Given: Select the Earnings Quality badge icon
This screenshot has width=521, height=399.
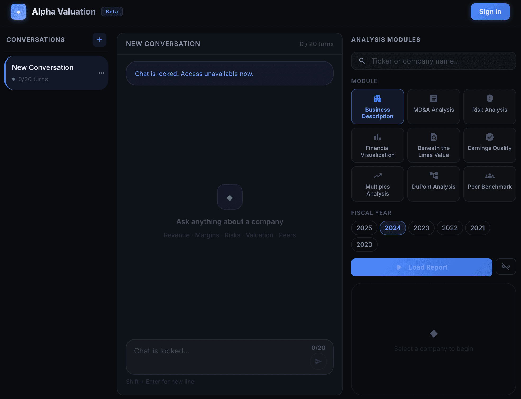Looking at the screenshot, I should [x=490, y=137].
